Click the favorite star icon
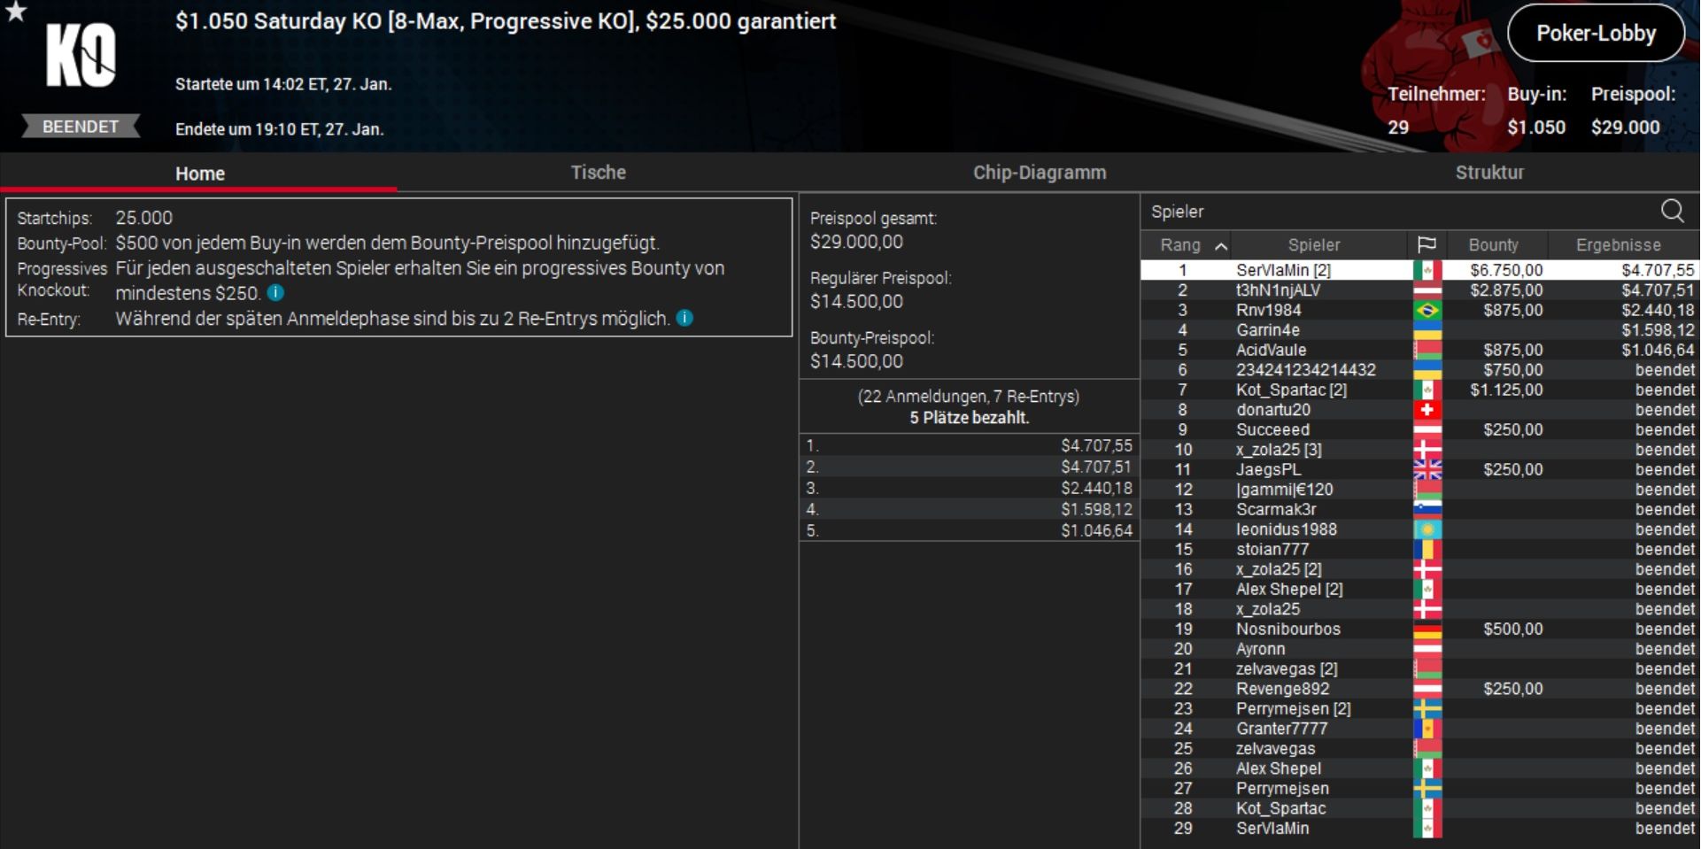The width and height of the screenshot is (1701, 849). coord(16,12)
